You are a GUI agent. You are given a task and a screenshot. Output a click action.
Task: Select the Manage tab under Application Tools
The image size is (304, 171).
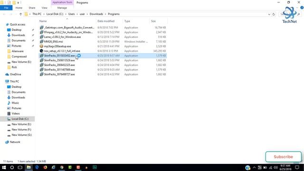pos(62,8)
